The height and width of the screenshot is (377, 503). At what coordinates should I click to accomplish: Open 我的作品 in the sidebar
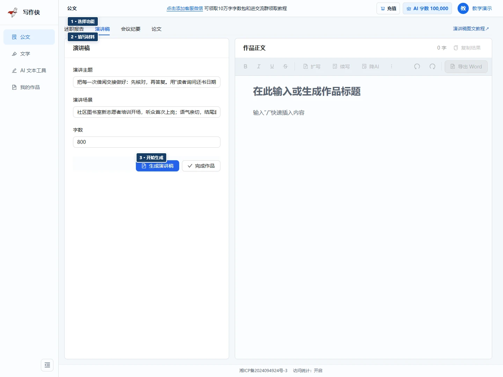click(29, 87)
